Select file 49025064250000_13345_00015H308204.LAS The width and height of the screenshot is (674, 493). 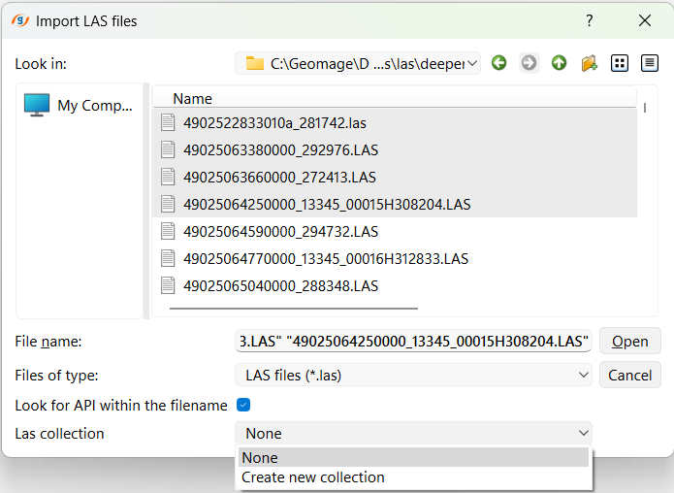(395, 205)
